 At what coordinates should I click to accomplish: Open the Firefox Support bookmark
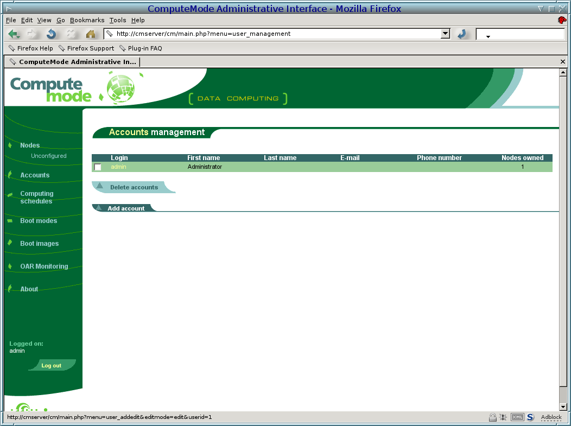click(87, 48)
